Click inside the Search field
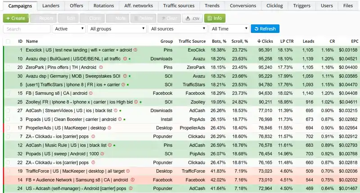The image size is (360, 193). click(27, 29)
